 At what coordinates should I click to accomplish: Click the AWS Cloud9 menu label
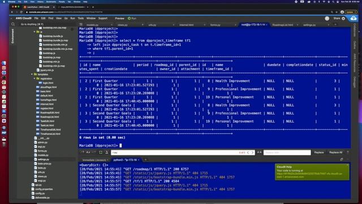[x=24, y=18]
